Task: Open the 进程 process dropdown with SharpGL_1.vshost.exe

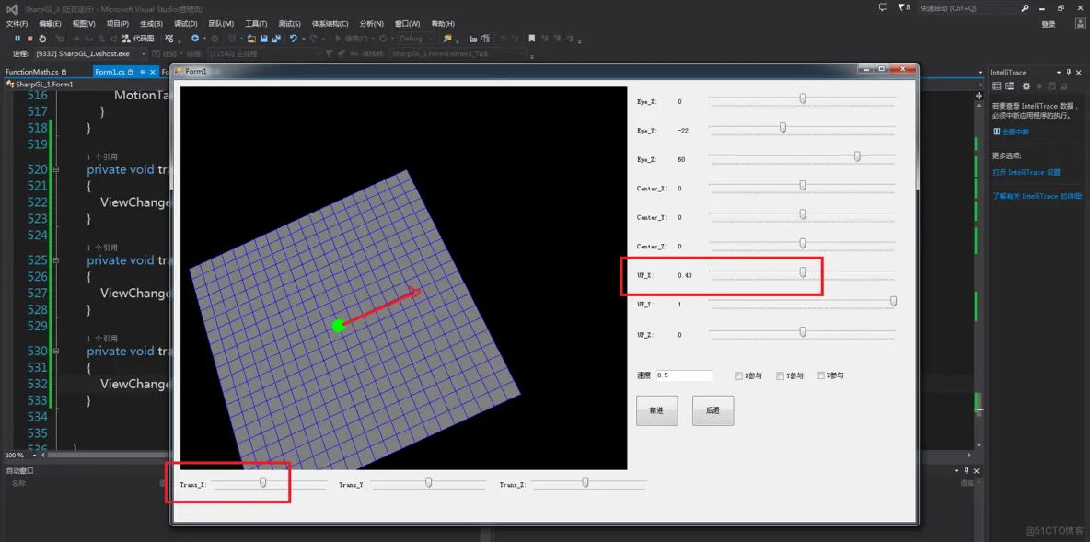Action: [x=90, y=53]
